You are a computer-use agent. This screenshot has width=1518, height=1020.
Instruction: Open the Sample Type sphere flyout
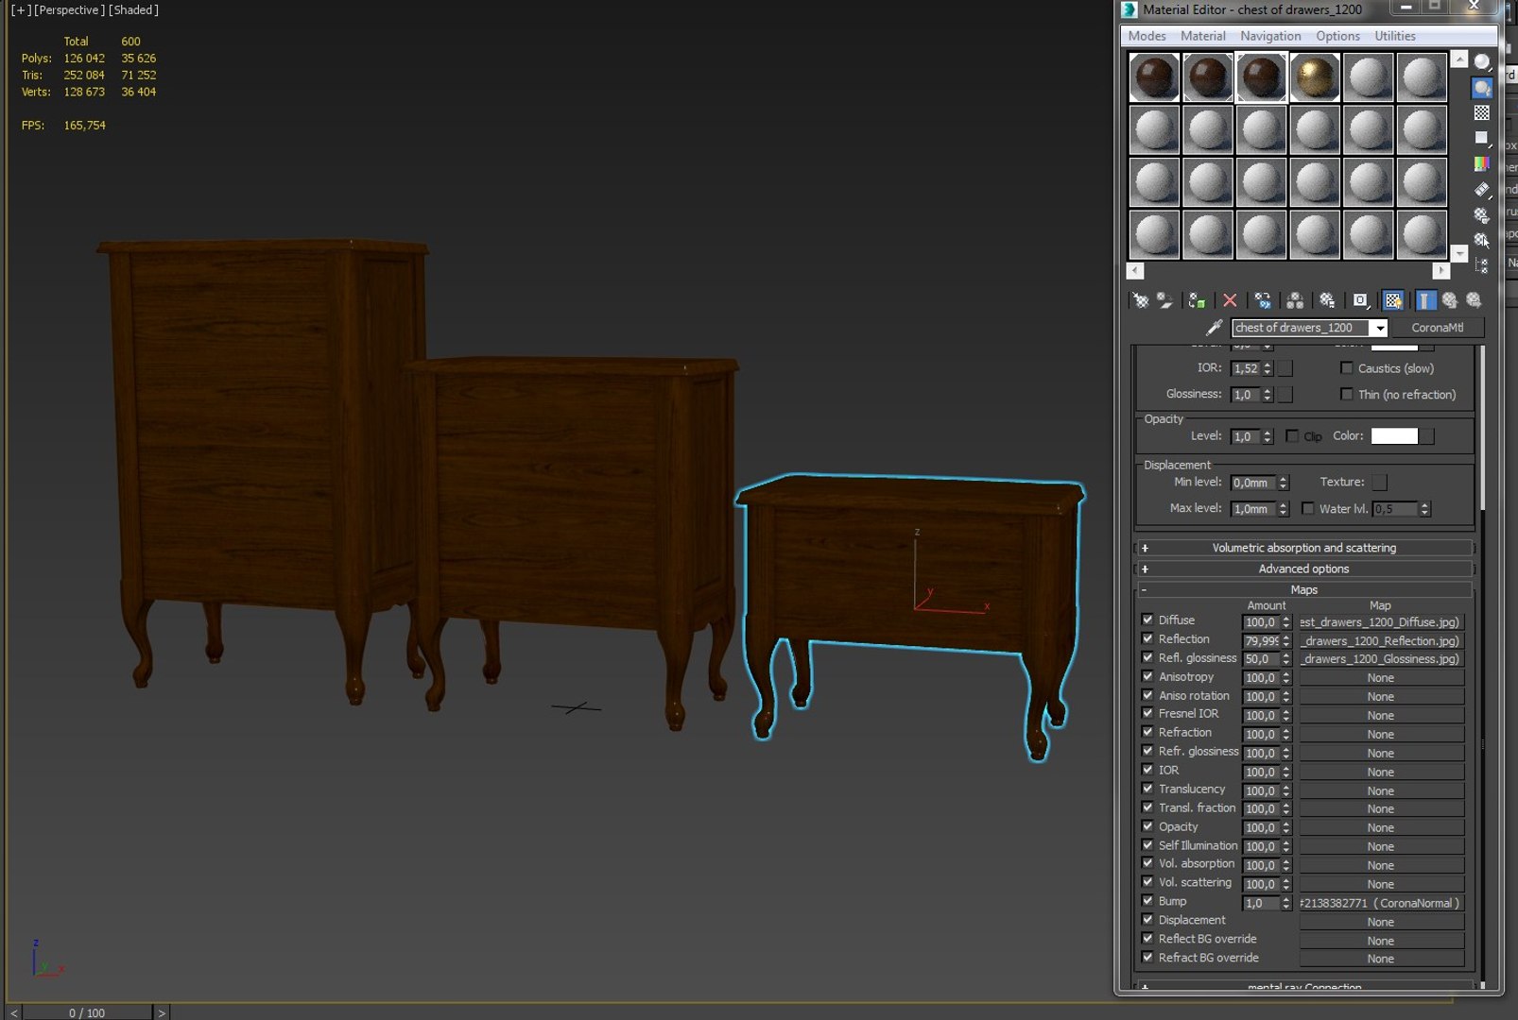tap(1482, 62)
